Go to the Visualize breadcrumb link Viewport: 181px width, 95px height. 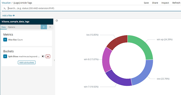pyautogui.click(x=6, y=3)
